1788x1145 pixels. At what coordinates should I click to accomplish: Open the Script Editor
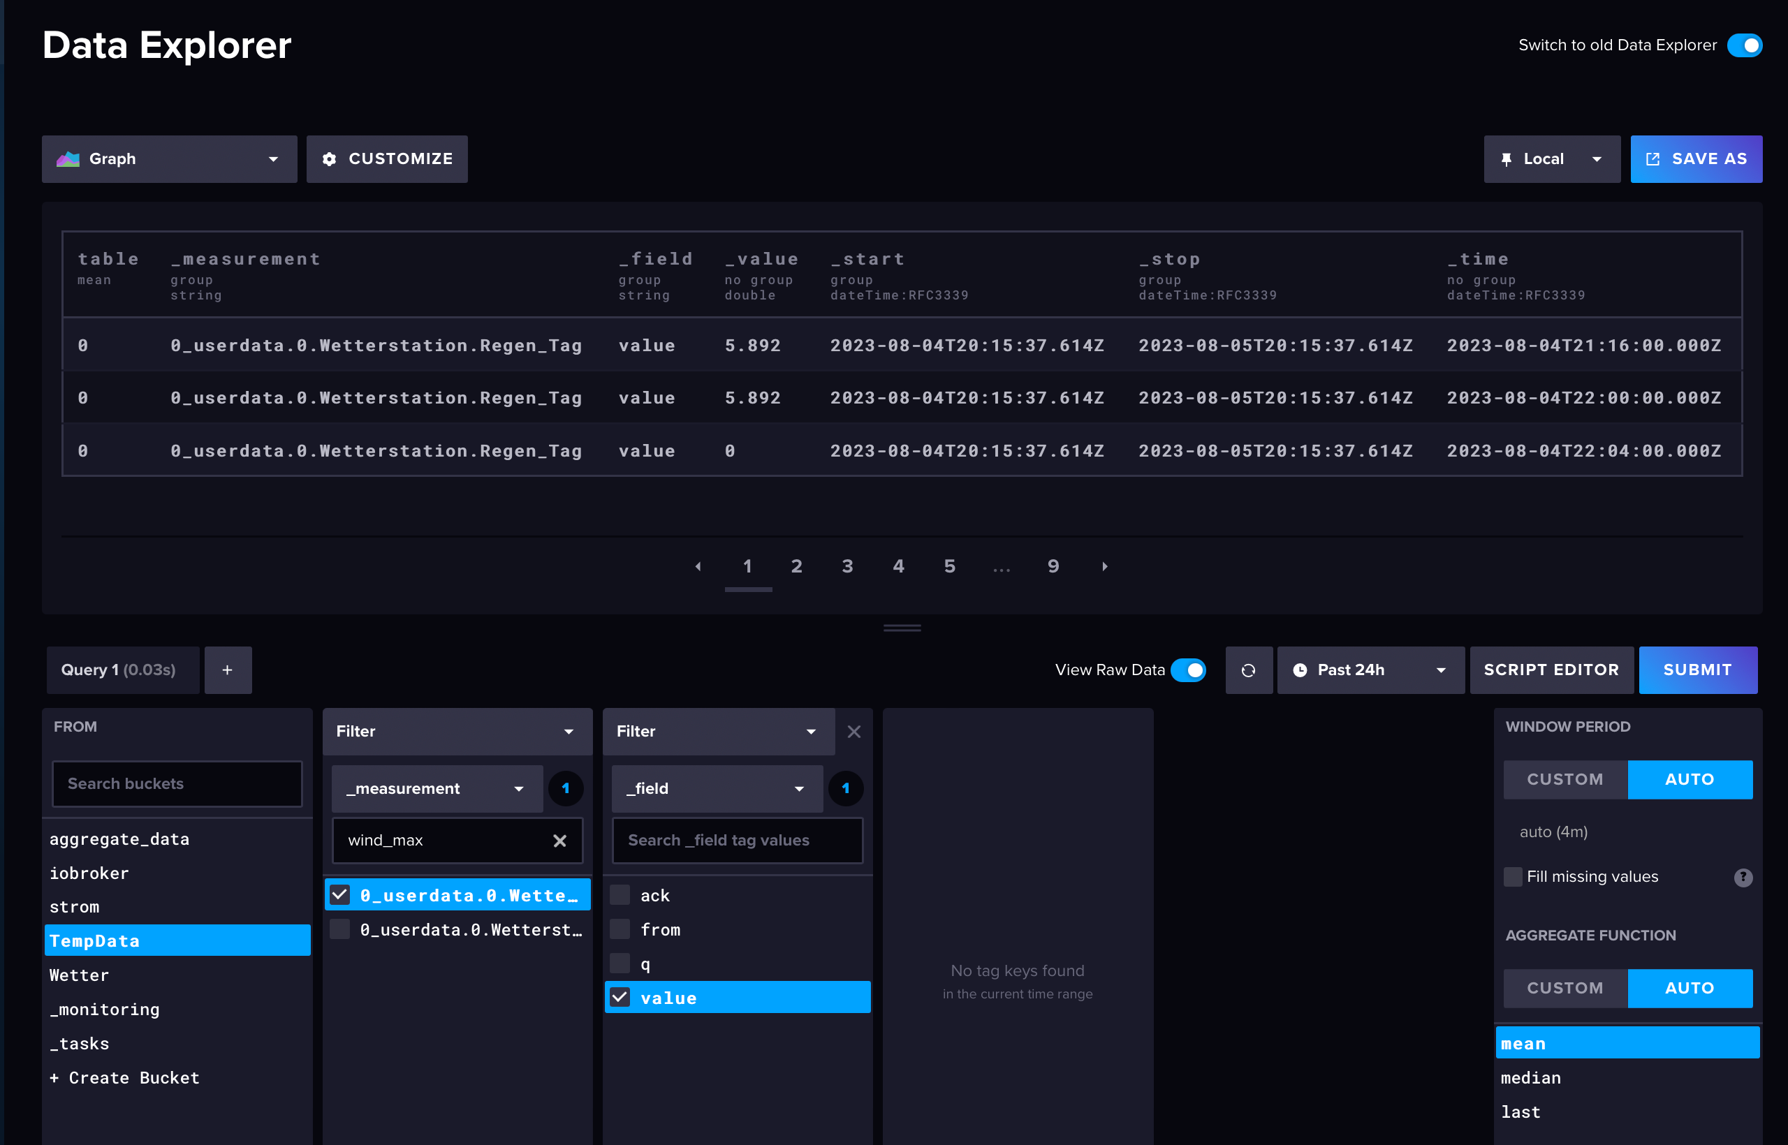(1551, 670)
